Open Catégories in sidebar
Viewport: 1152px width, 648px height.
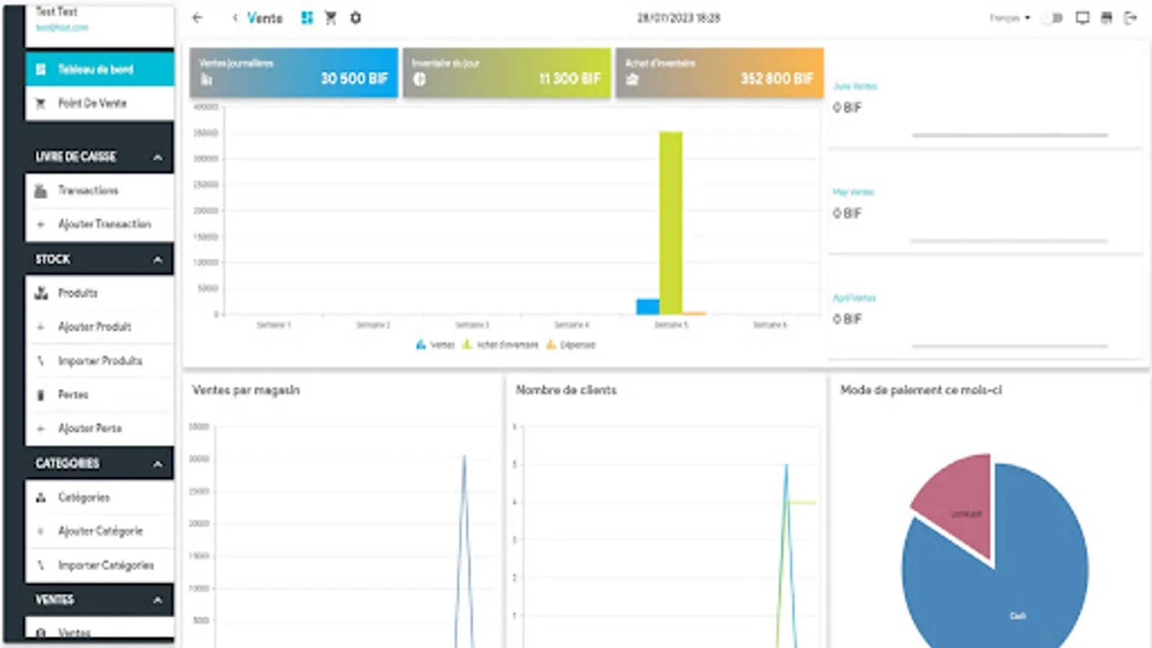pos(99,498)
